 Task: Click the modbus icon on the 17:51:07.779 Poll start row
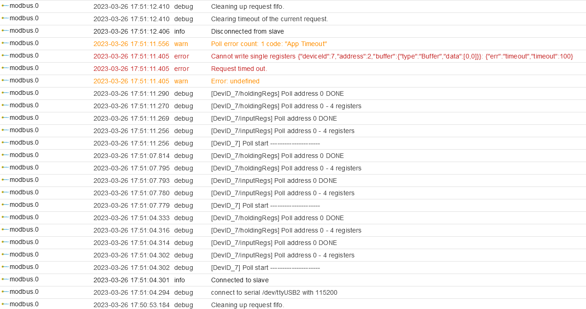(5, 205)
